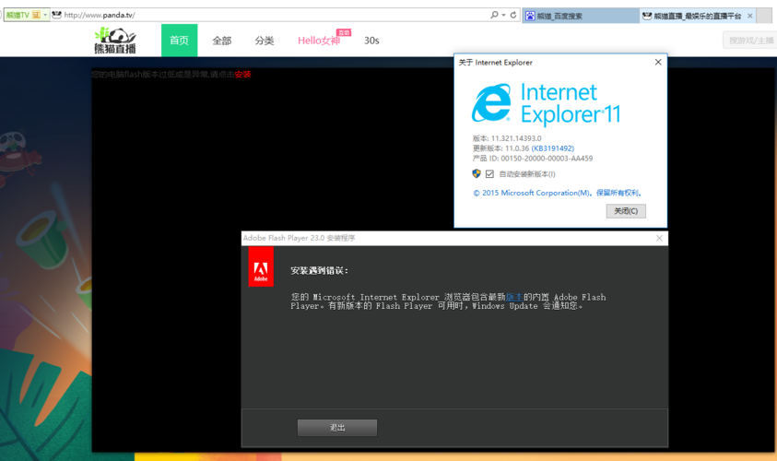Click the 版本 link in Flash error message
Screen dimensions: 777x461
click(x=514, y=297)
